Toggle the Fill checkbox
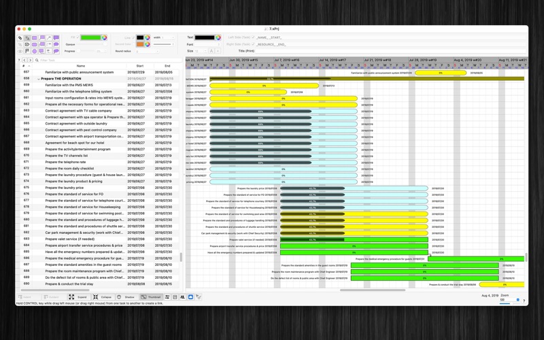 coord(78,37)
